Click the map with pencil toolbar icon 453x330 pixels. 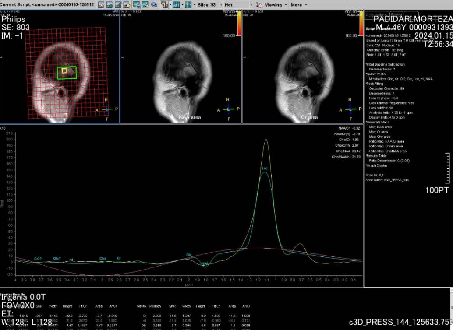tap(145, 5)
